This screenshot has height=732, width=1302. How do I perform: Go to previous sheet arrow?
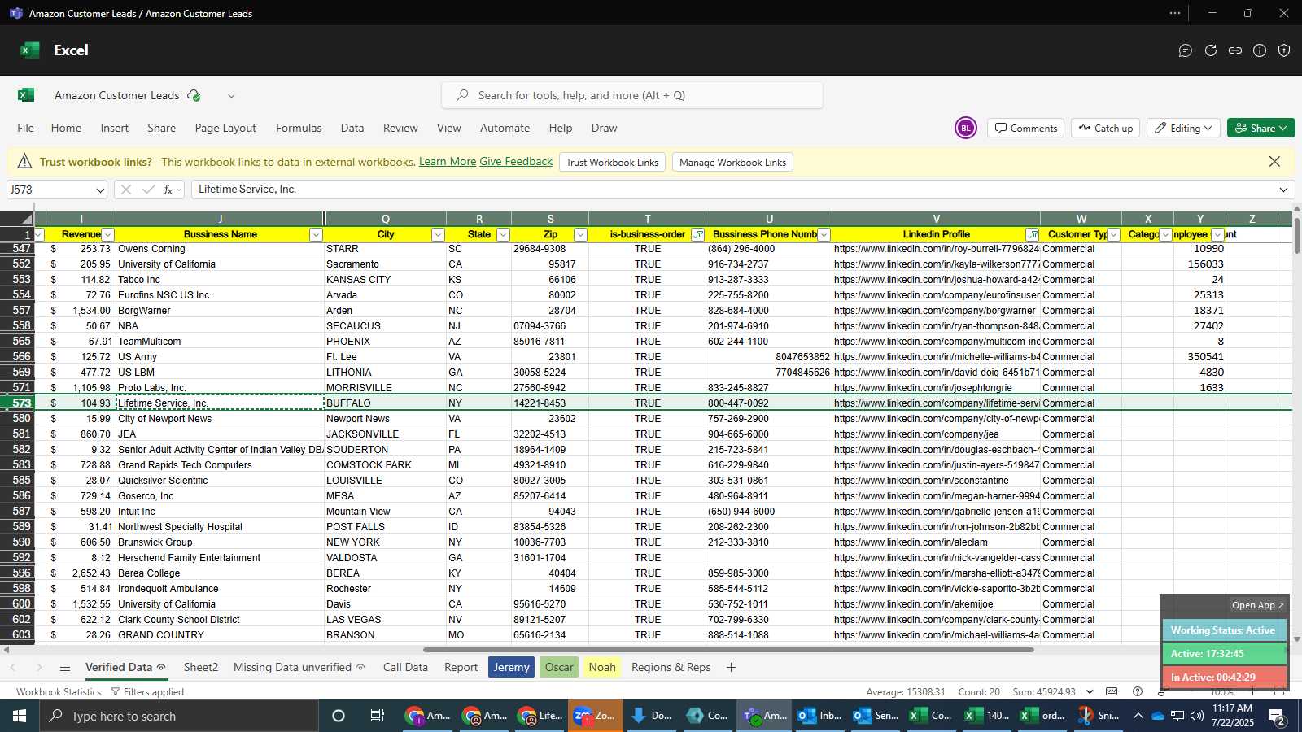tap(13, 667)
